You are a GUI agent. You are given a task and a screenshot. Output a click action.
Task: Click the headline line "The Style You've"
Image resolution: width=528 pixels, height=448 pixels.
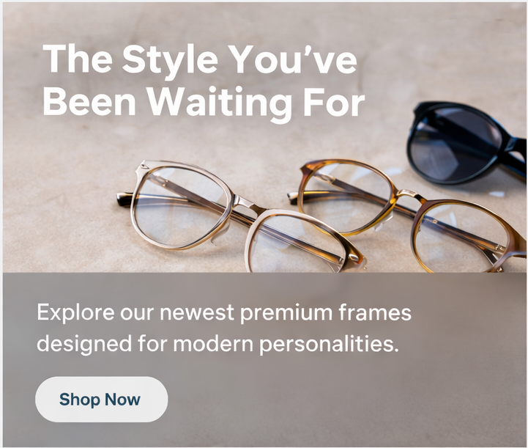tap(200, 59)
